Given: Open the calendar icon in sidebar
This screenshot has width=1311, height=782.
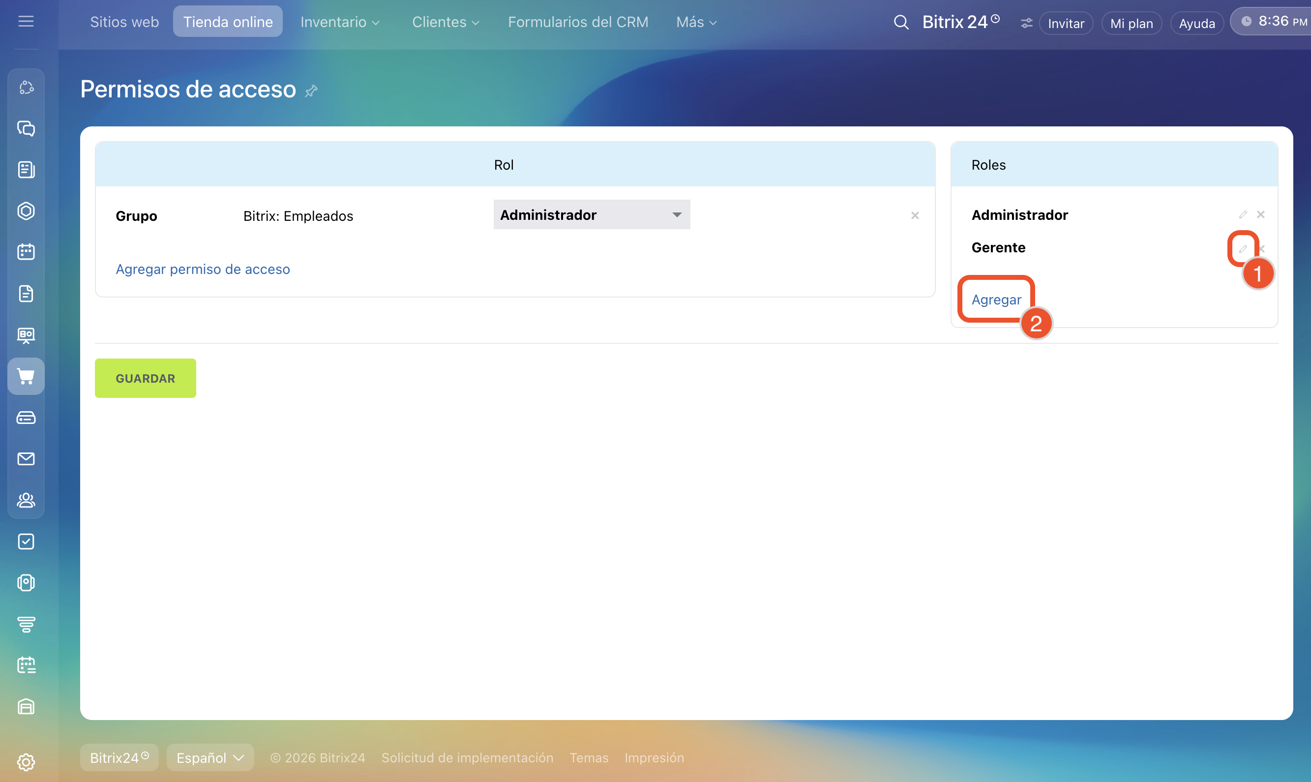Looking at the screenshot, I should coord(26,252).
